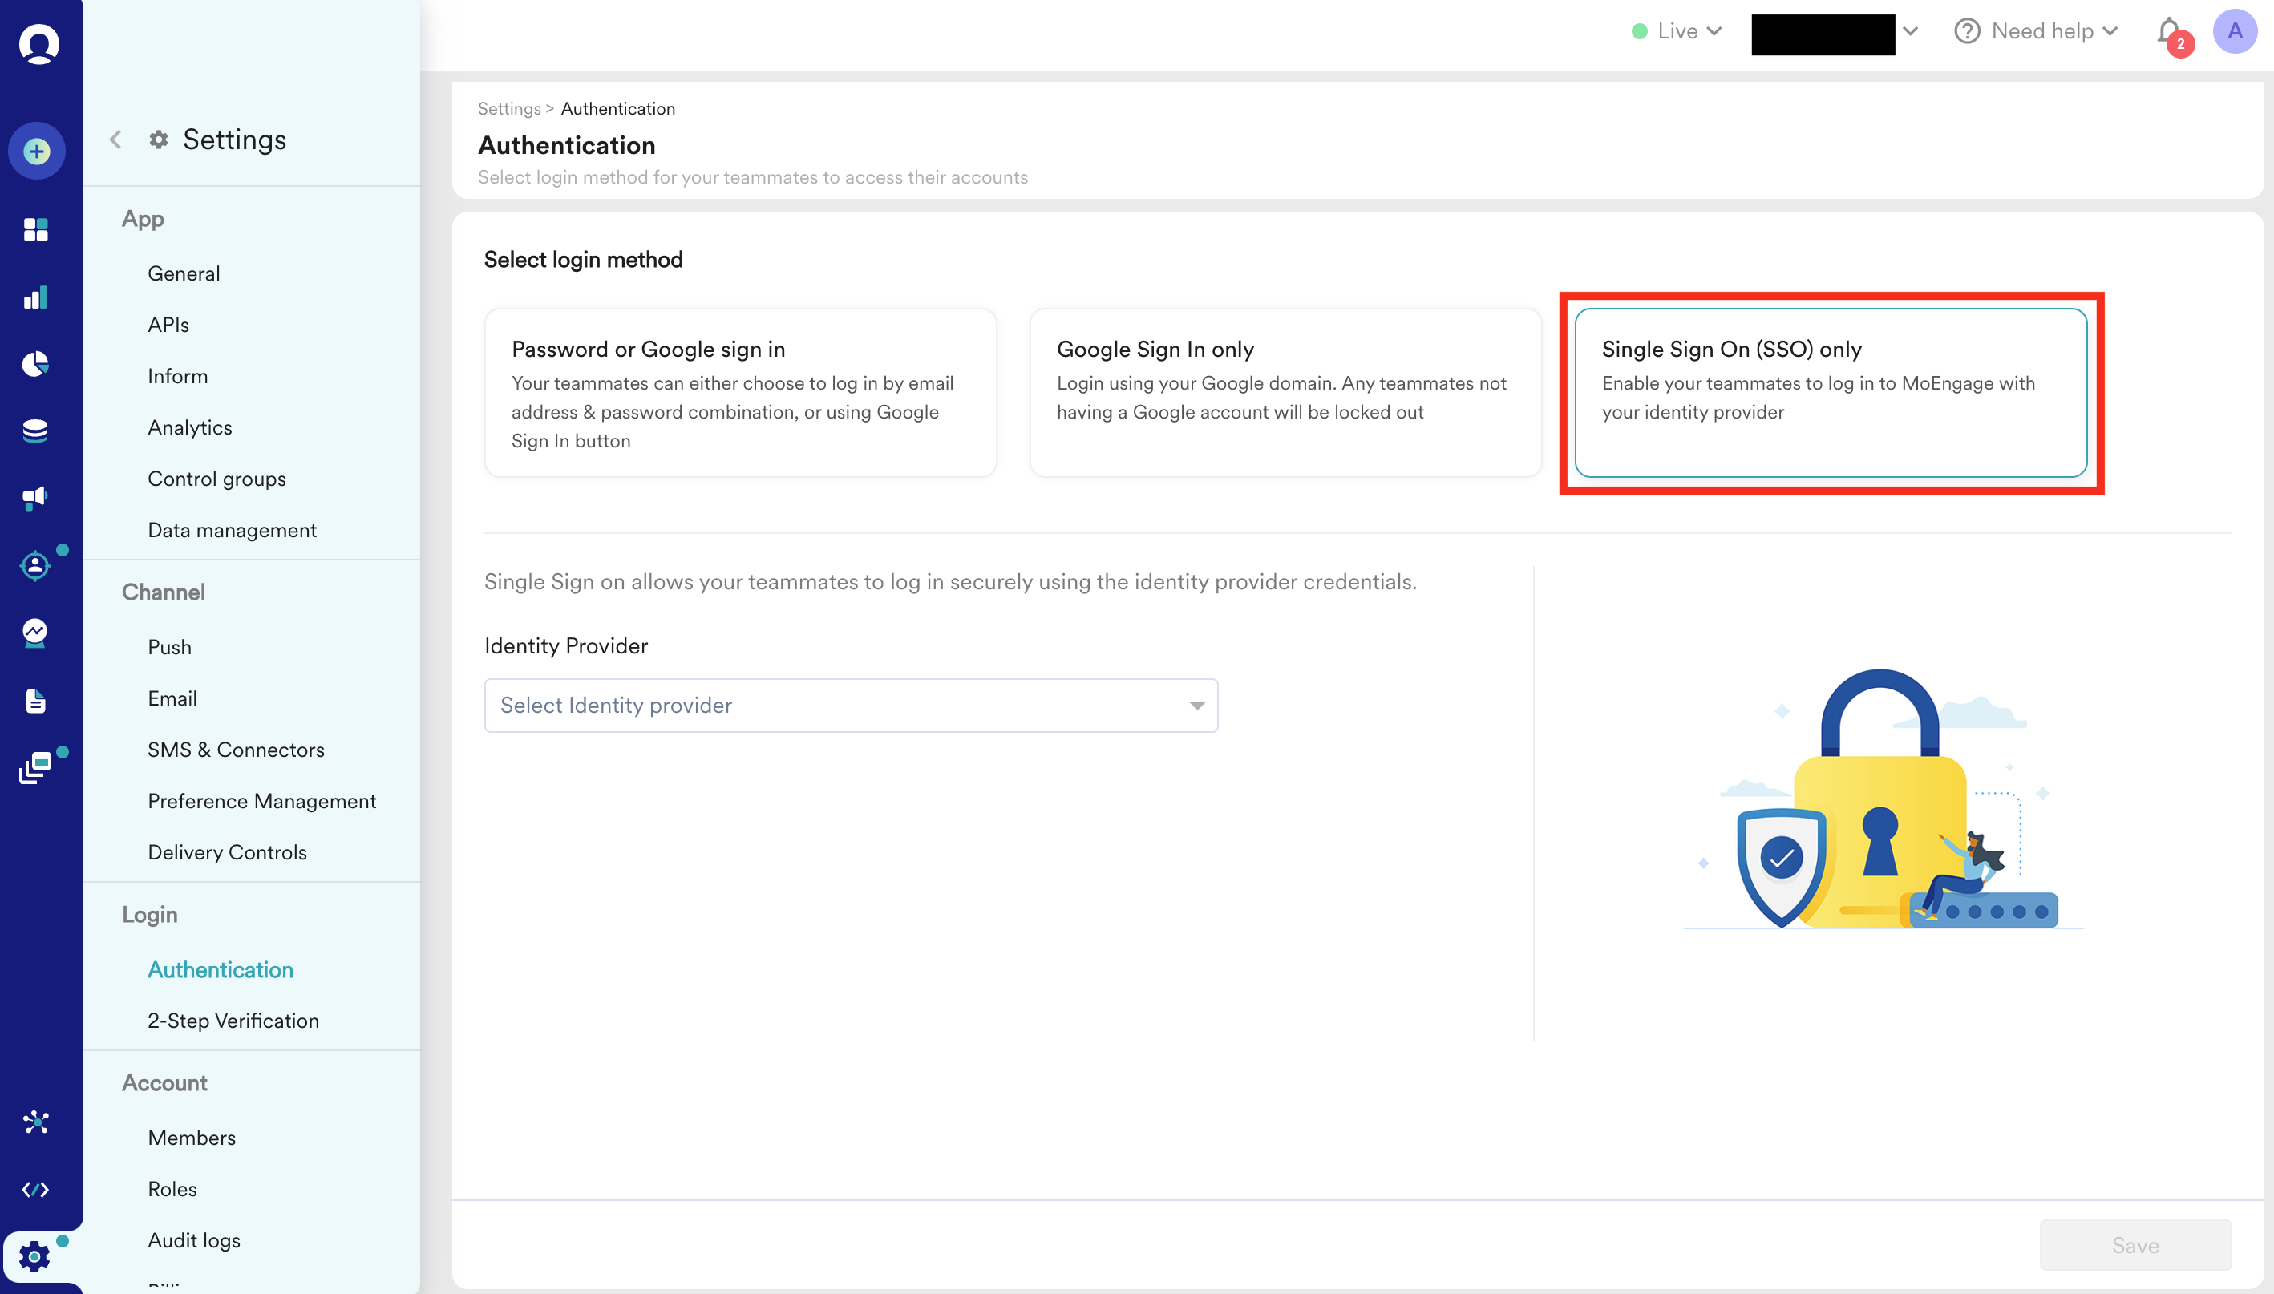Image resolution: width=2274 pixels, height=1294 pixels.
Task: Select the dashboard grid icon in sidebar
Action: click(x=35, y=230)
